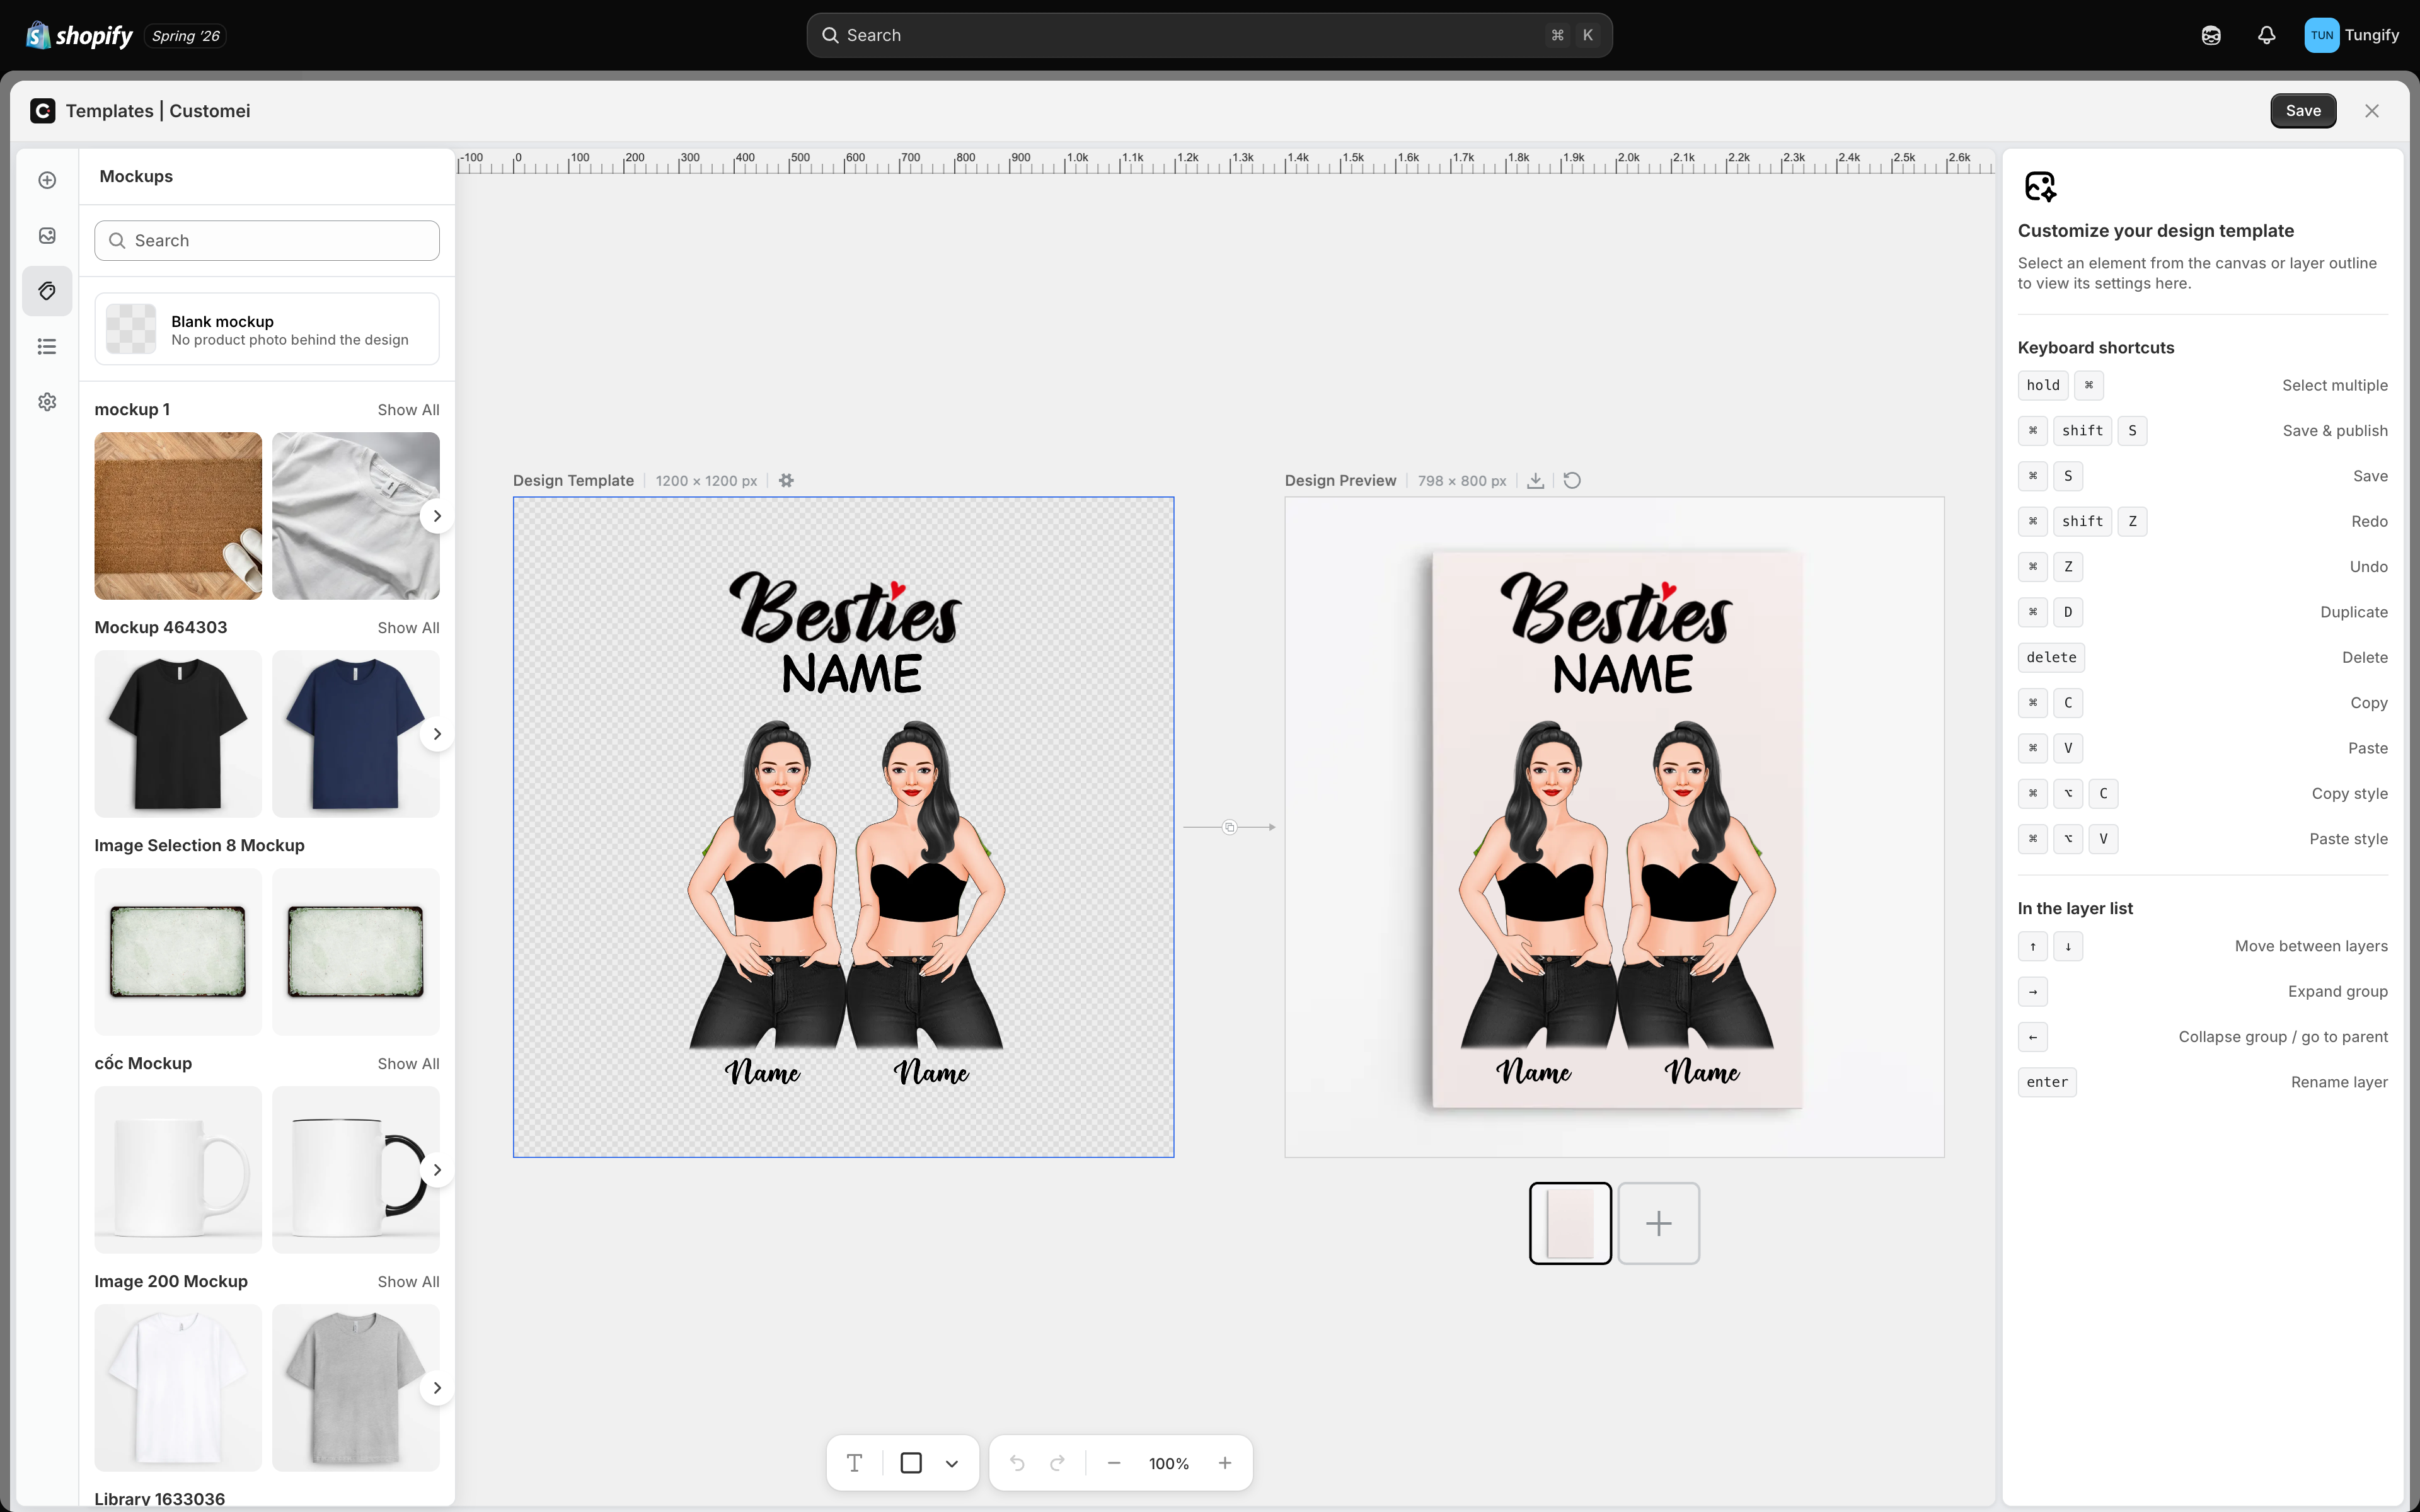Click the Redo arrow in bottom toolbar
The height and width of the screenshot is (1512, 2420).
(x=1057, y=1463)
